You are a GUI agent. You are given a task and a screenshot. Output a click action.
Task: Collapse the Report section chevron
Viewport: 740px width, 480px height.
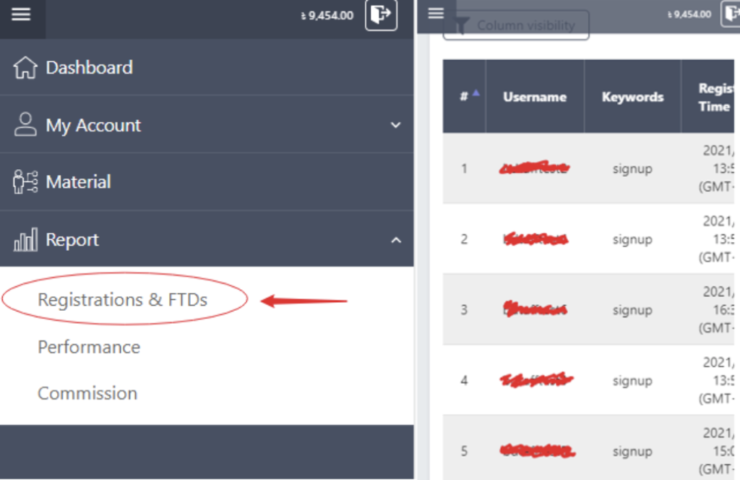point(396,240)
